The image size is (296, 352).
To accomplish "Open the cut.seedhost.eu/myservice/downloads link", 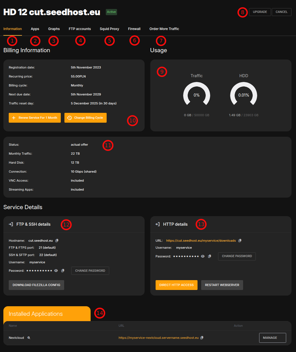I will pos(201,241).
